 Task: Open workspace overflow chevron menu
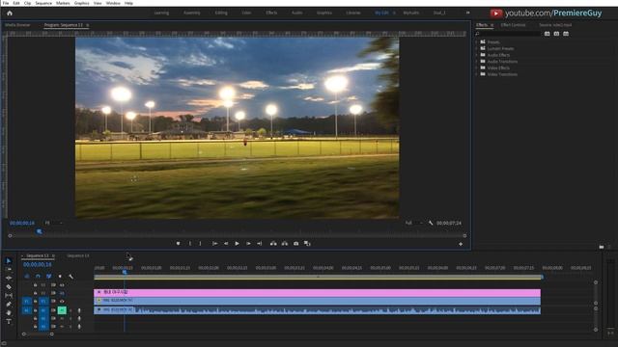point(467,13)
